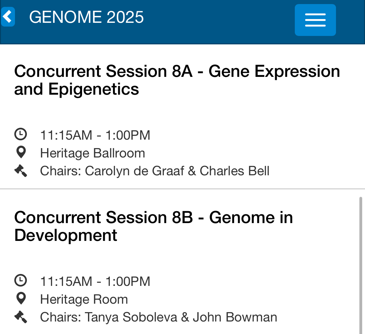This screenshot has height=334, width=365.
Task: Select the Session 8A time 11:15AM - 1:00PM
Action: (95, 135)
